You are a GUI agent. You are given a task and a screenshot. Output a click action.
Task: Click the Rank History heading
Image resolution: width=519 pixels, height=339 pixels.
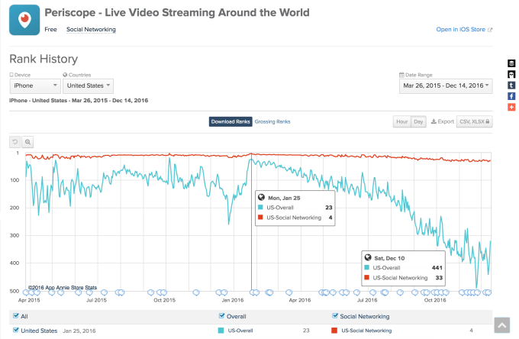coord(44,59)
